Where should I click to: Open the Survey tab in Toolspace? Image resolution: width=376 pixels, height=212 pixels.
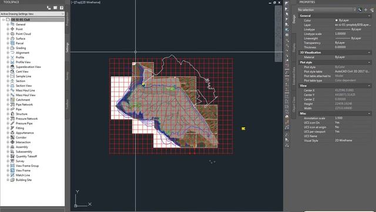pyautogui.click(x=68, y=76)
